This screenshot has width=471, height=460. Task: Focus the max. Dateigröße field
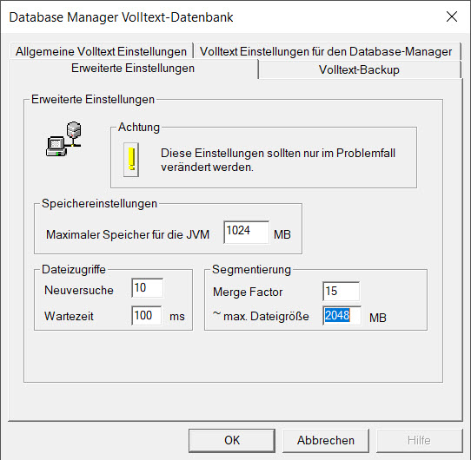click(342, 315)
